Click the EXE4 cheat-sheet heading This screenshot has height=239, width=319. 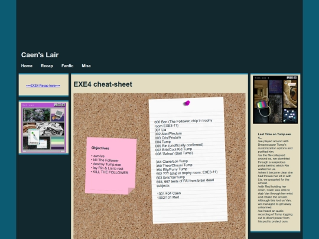point(103,84)
